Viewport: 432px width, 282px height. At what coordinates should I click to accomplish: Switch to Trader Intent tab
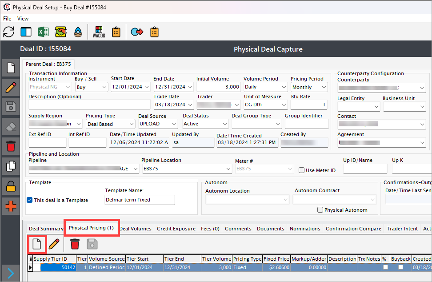pyautogui.click(x=402, y=229)
